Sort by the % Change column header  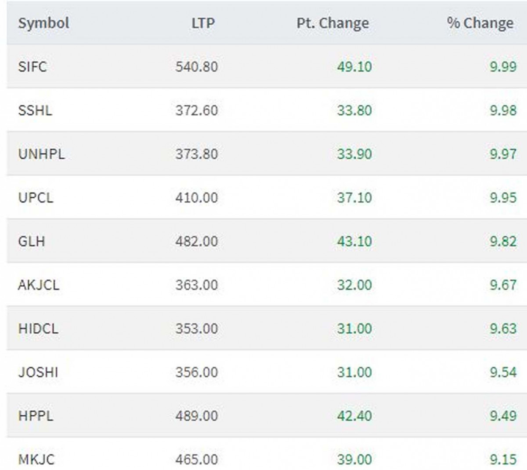click(480, 23)
